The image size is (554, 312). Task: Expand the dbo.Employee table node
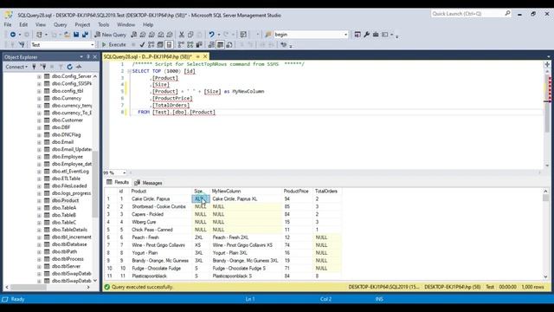point(39,157)
